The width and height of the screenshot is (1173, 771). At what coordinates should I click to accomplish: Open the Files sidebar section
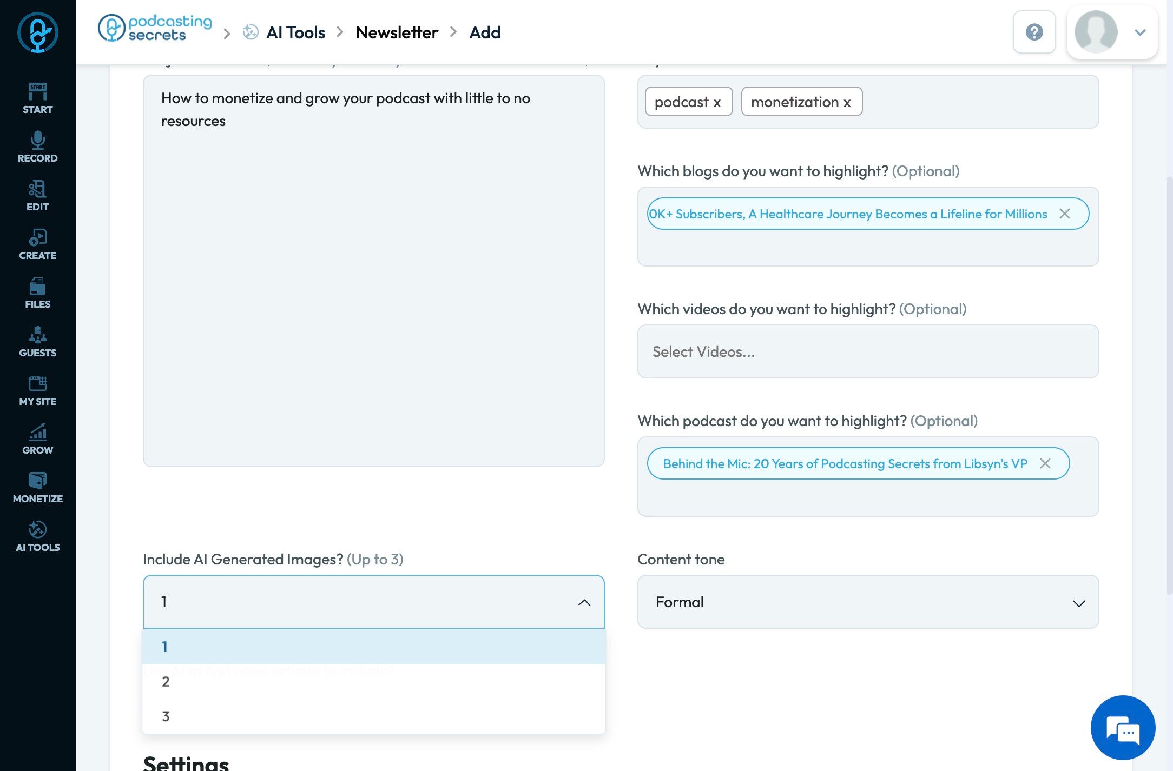pos(37,293)
